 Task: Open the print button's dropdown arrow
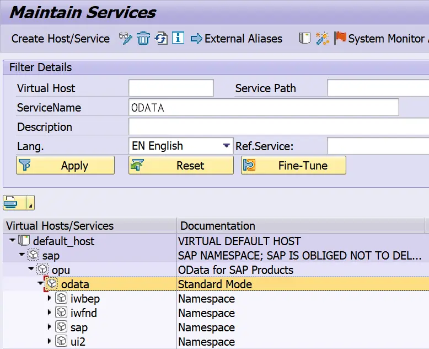click(x=30, y=204)
